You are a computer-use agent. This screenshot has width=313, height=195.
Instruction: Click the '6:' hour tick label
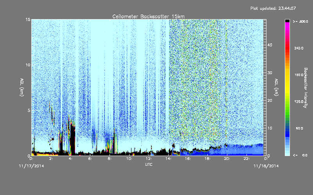coord(90,159)
